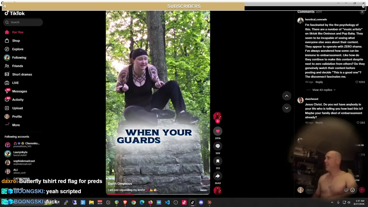368x207 pixels.
Task: Launch Brave browser from taskbar
Action: click(125, 202)
